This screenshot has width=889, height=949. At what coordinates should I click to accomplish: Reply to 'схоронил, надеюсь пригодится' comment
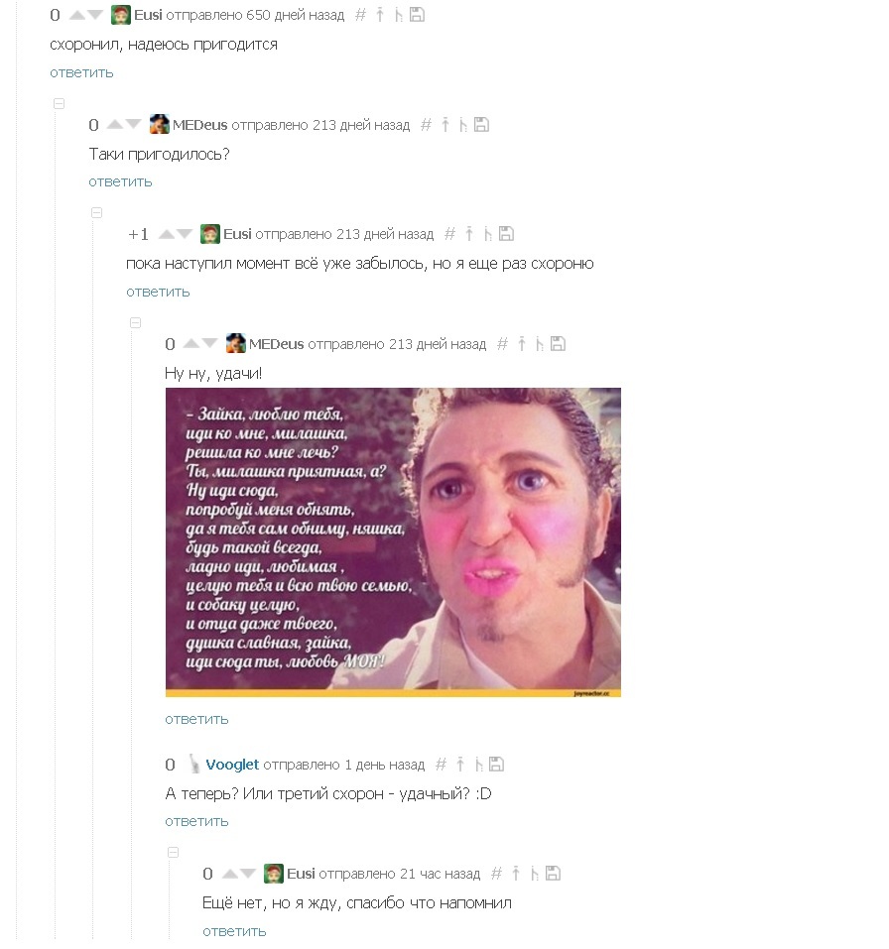tap(81, 72)
